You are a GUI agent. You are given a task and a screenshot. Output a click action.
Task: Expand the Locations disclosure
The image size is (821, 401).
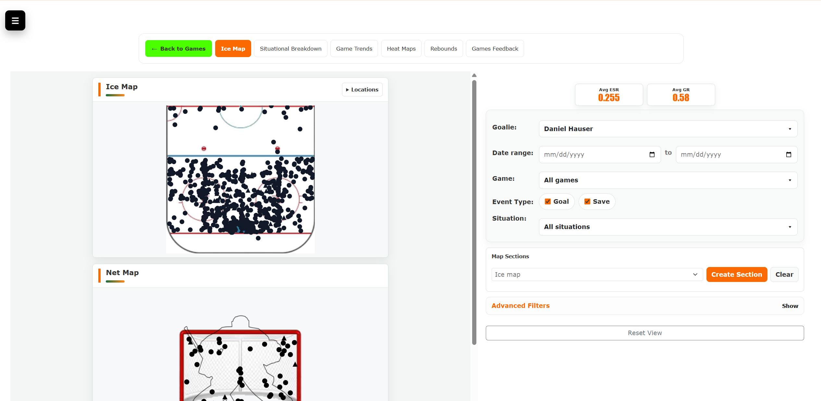[x=362, y=90]
